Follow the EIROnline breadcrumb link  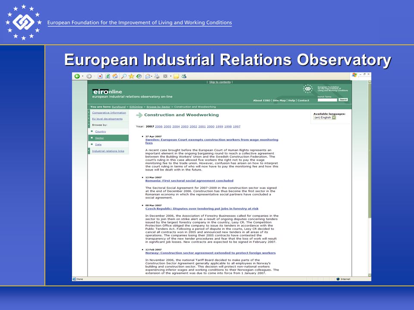[136, 107]
